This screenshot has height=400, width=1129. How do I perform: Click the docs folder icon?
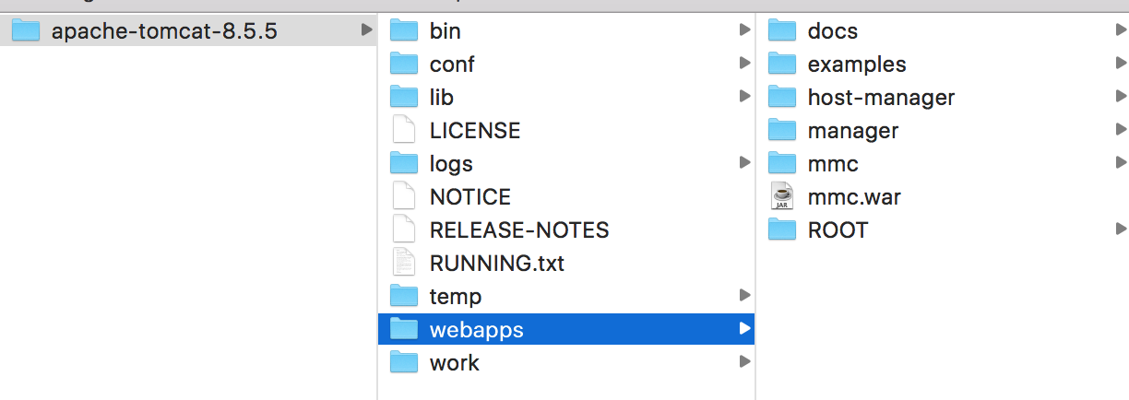(x=782, y=31)
